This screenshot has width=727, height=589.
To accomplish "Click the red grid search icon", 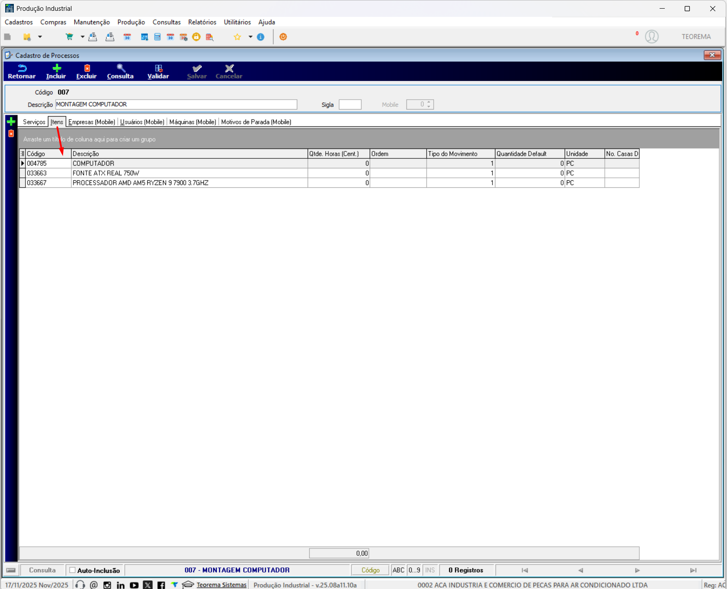I will (x=210, y=37).
